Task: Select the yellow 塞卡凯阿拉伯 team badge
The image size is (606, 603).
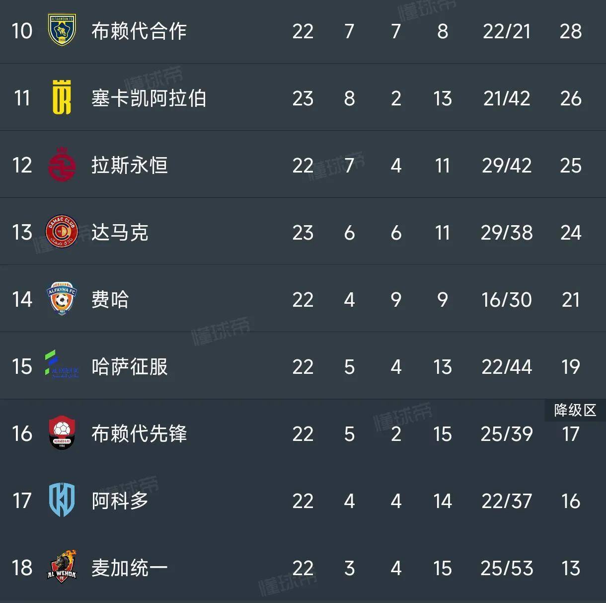Action: point(62,97)
